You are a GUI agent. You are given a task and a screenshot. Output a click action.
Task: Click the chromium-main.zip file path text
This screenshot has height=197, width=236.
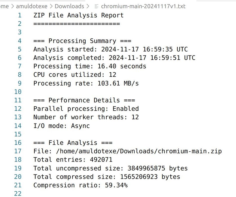pos(139,151)
